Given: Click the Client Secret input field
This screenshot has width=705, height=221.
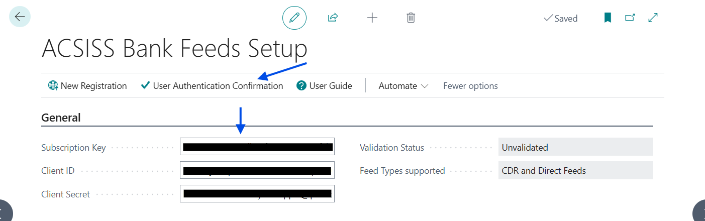Looking at the screenshot, I should click(257, 194).
